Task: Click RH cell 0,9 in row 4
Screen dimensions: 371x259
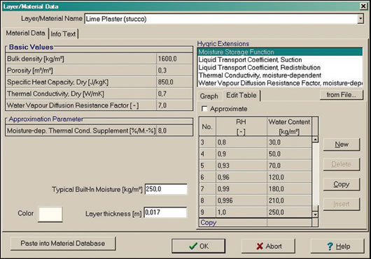Action: [x=241, y=154]
